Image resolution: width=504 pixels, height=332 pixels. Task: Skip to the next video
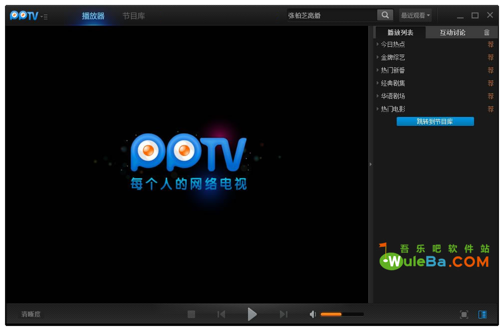(x=283, y=314)
